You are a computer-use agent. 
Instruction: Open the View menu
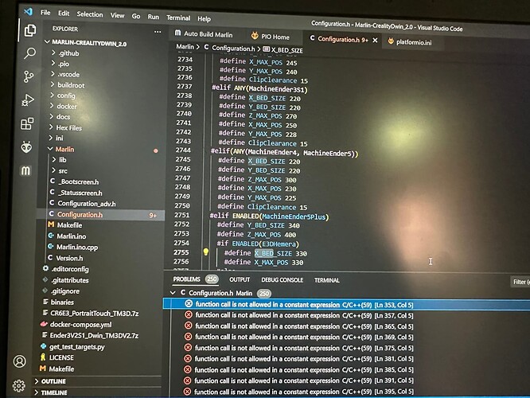pyautogui.click(x=117, y=15)
